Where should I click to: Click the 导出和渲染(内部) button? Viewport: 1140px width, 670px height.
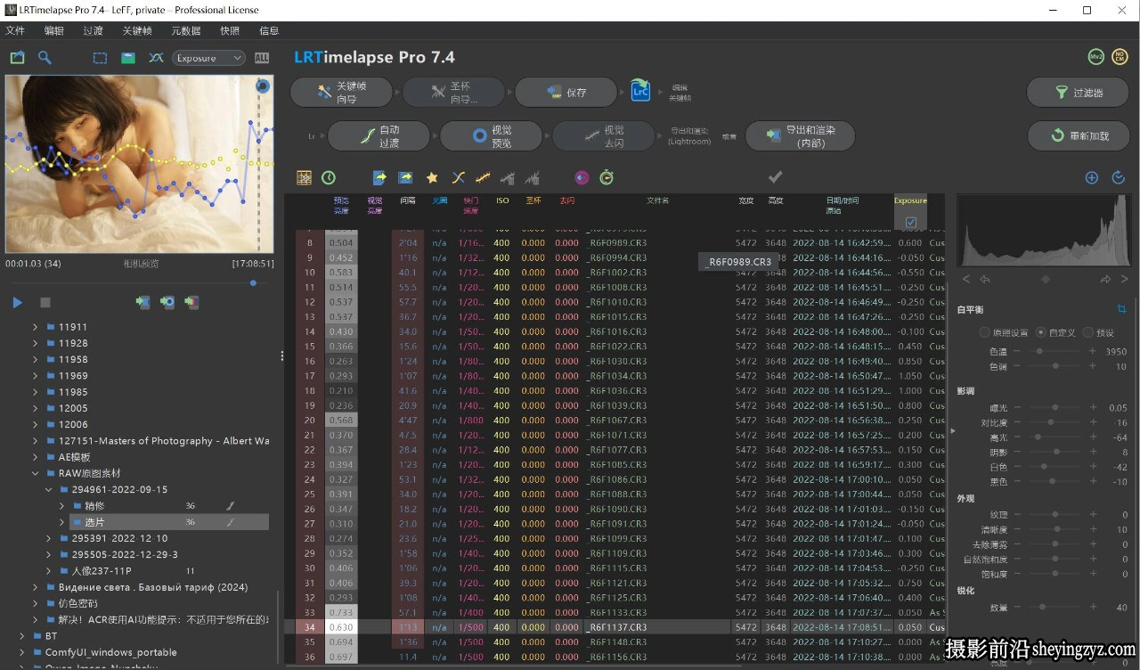pyautogui.click(x=800, y=136)
